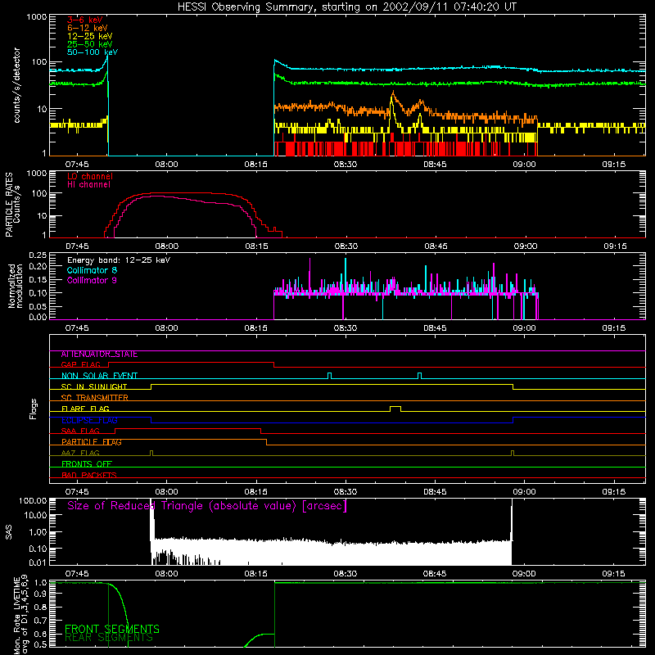Click the SAS axis label

coord(9,532)
